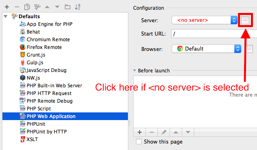Click the PHP HTTP Request icon
The image size is (257, 150).
[23, 93]
